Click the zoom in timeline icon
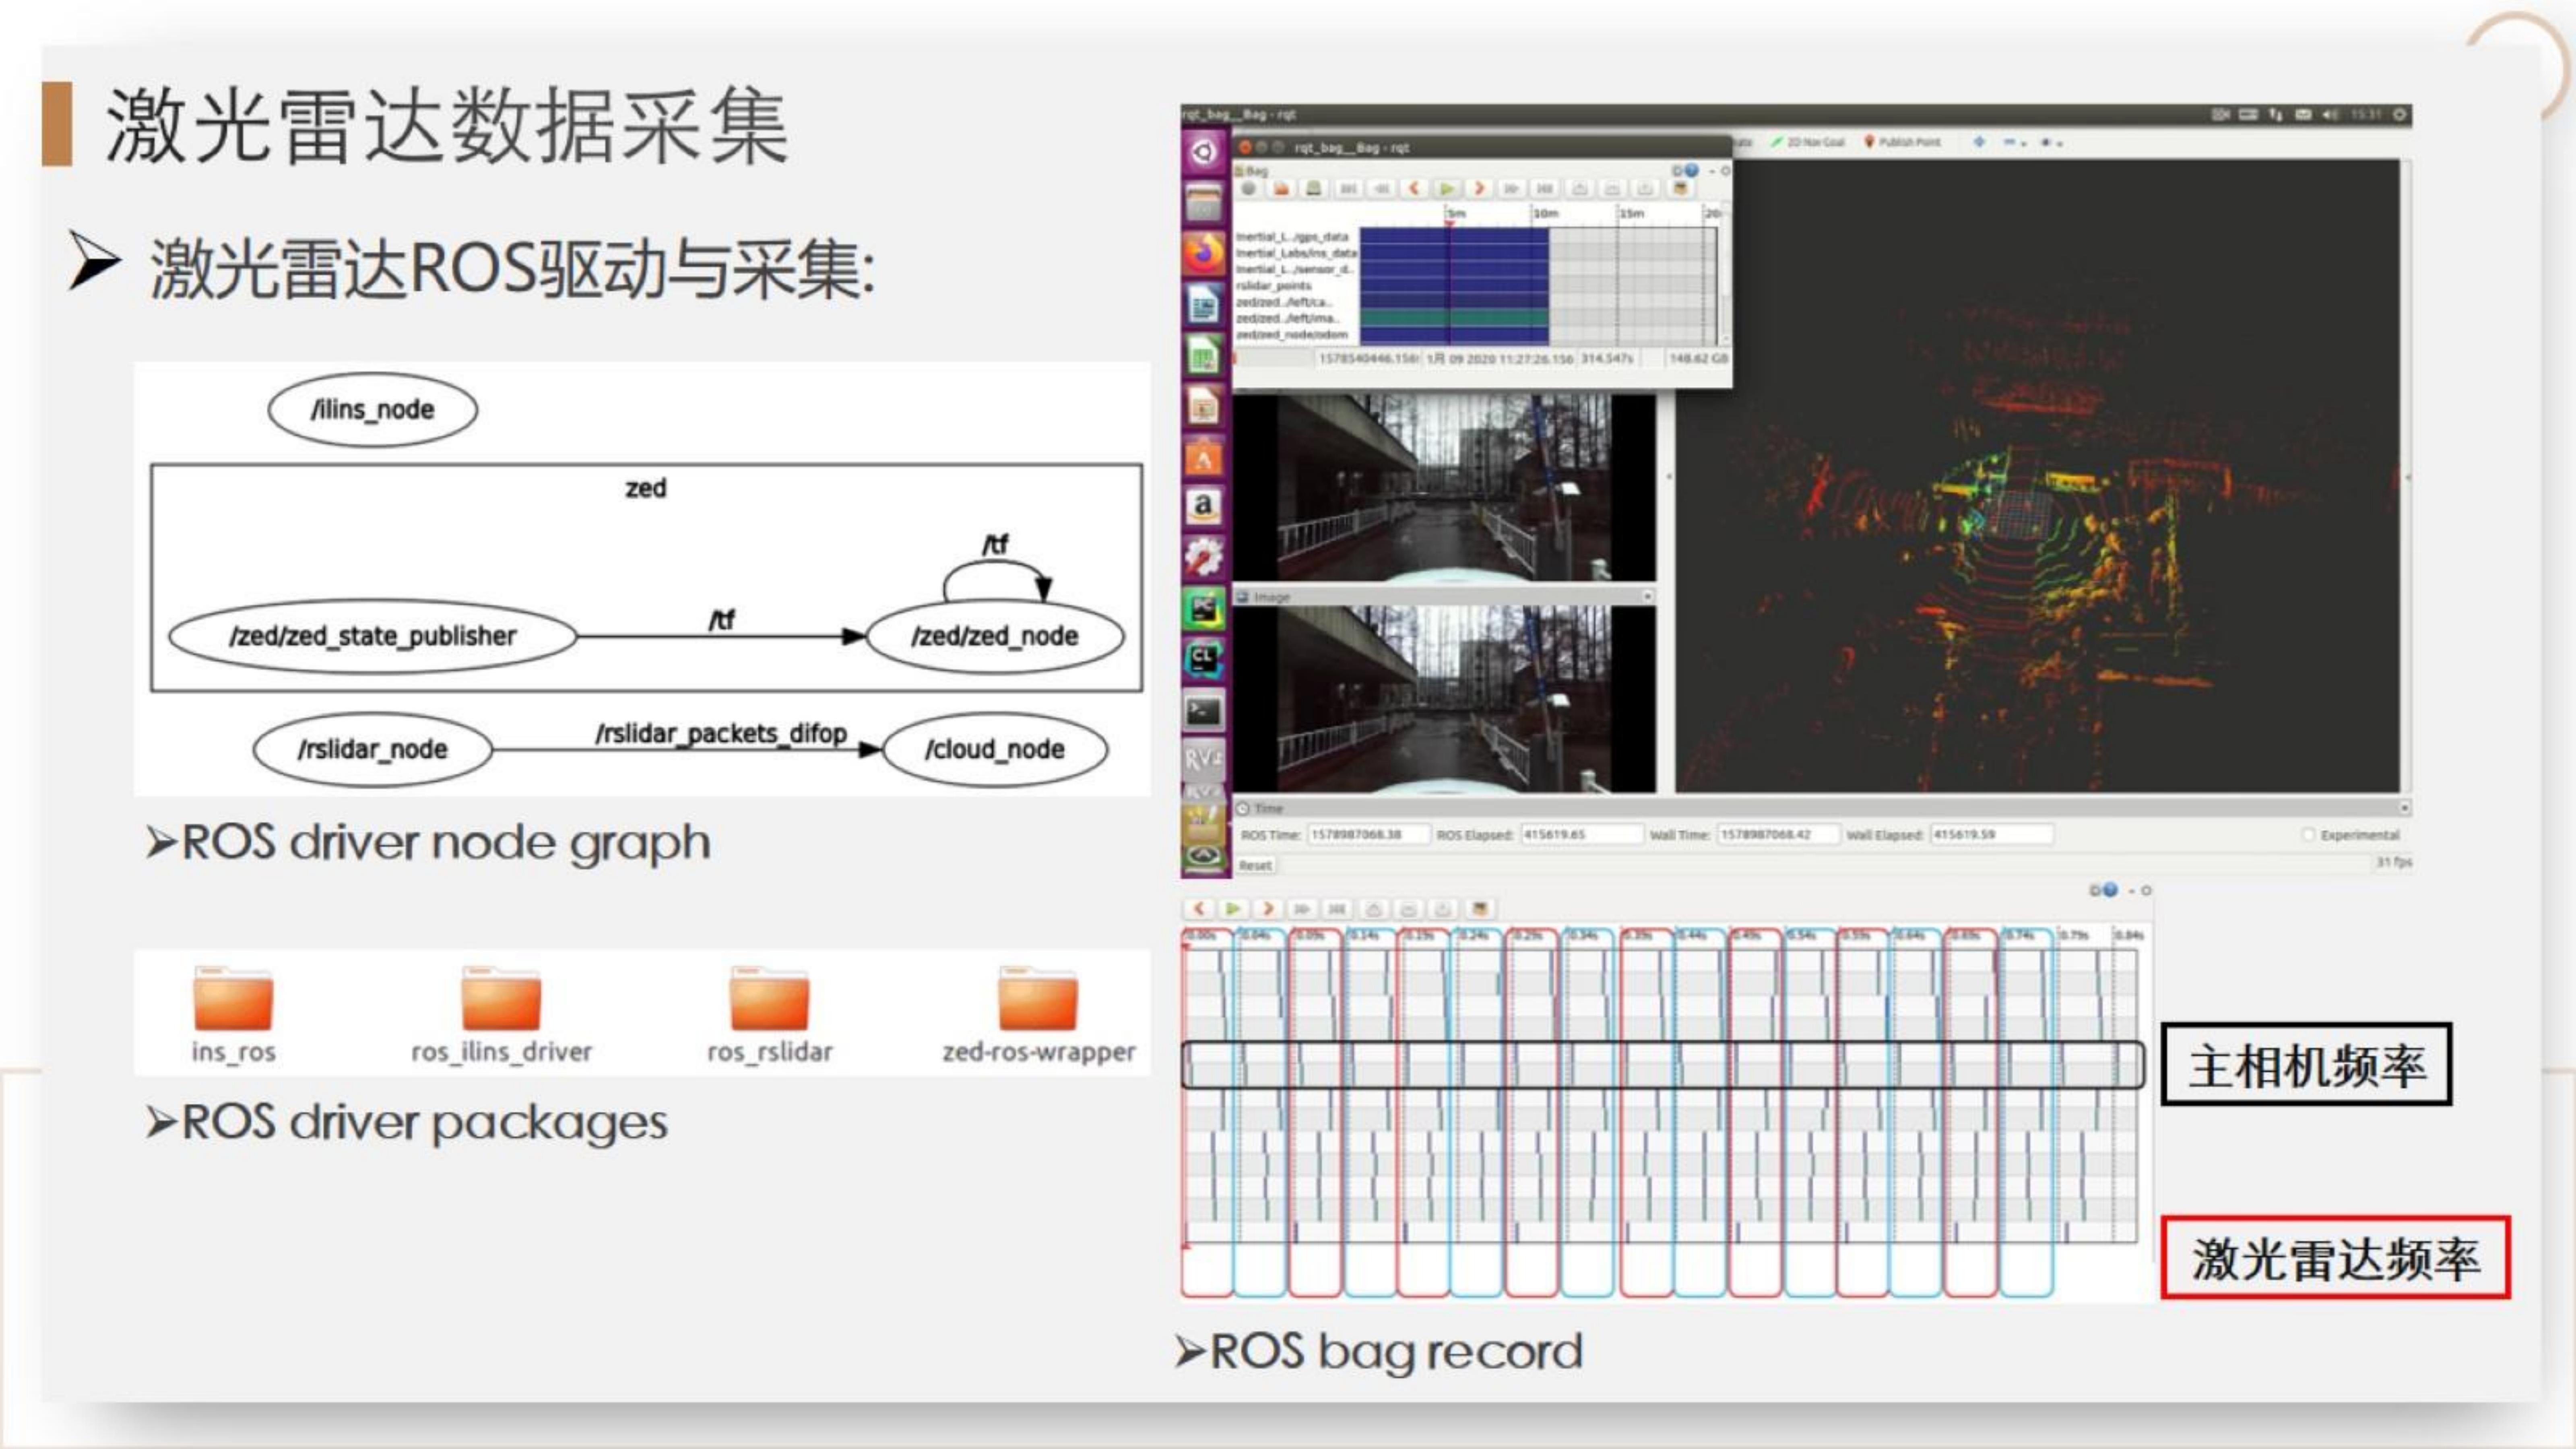The width and height of the screenshot is (2576, 1449). point(1579,189)
